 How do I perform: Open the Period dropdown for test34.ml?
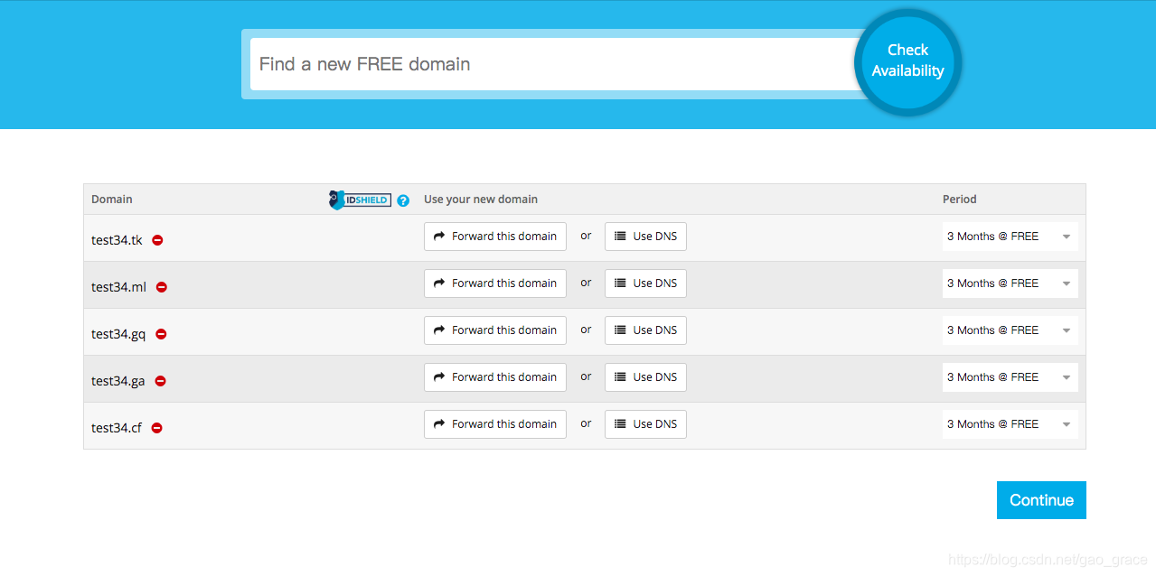[1010, 283]
